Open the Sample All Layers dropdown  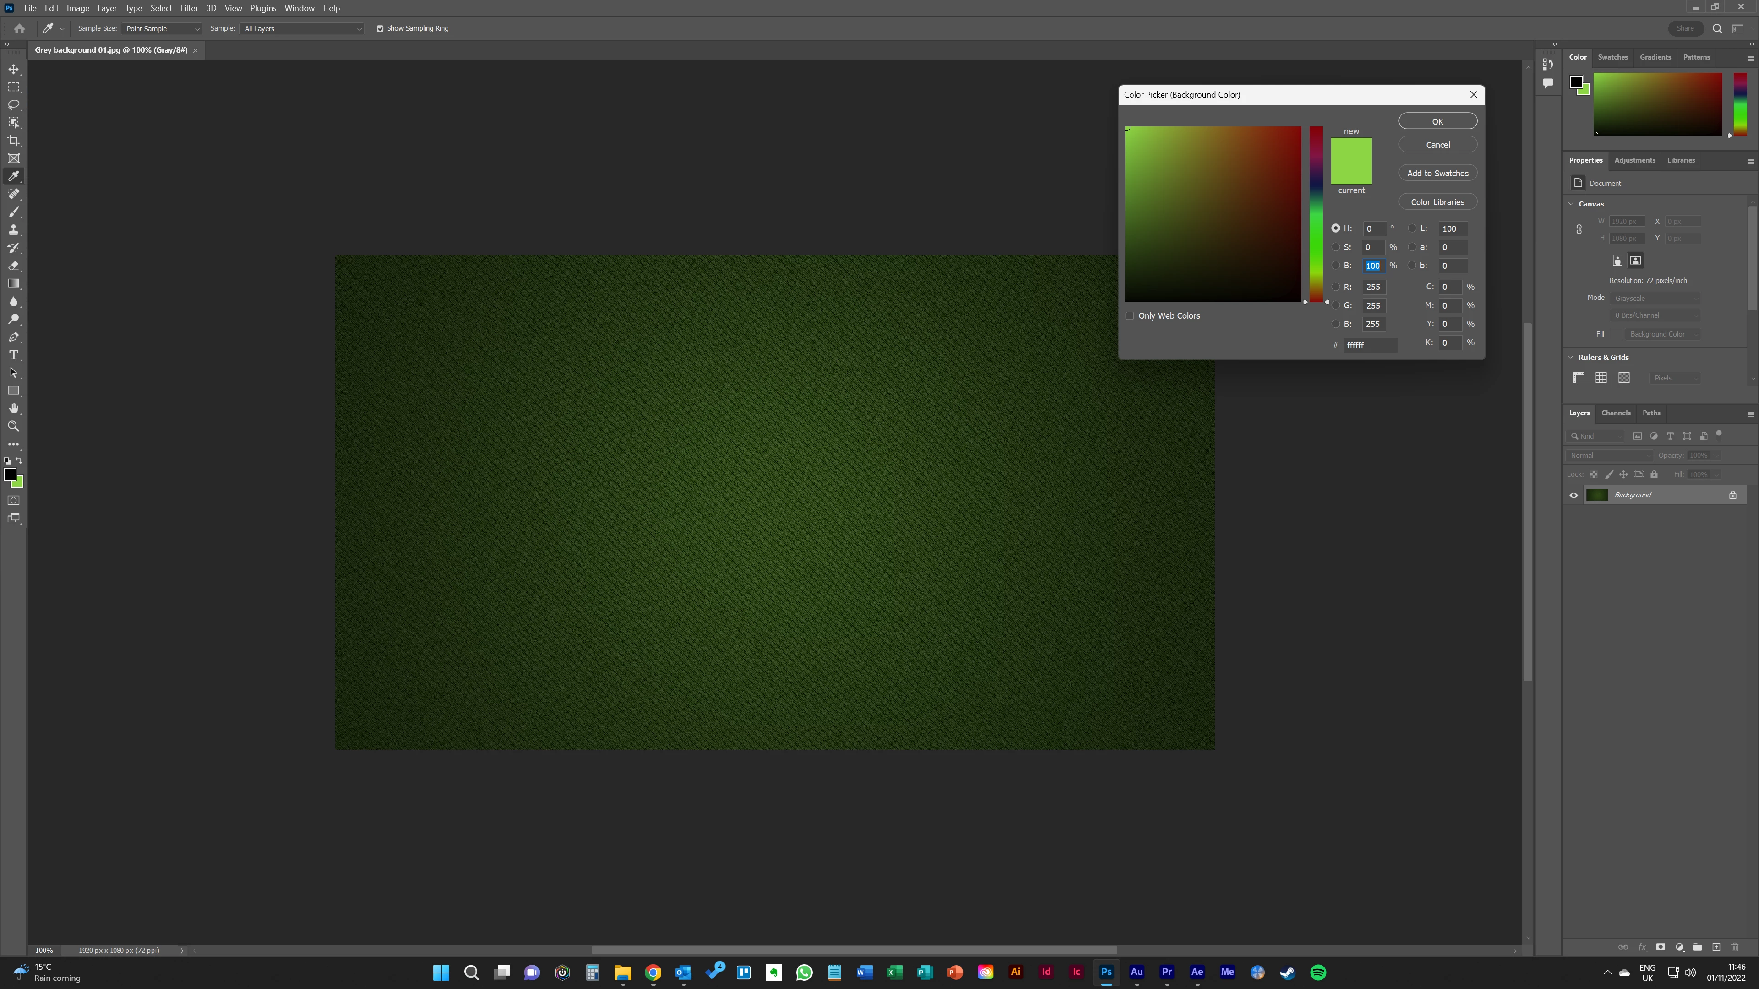(302, 29)
